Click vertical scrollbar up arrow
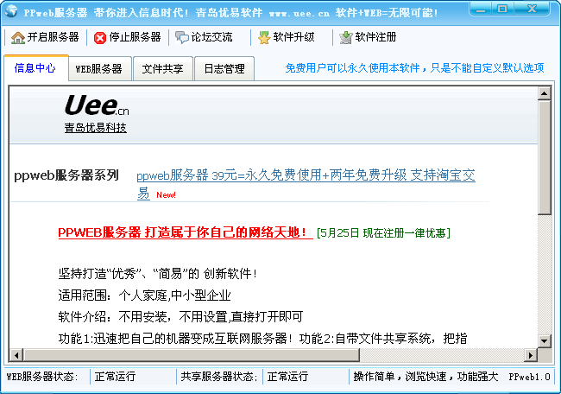This screenshot has width=561, height=394. click(545, 93)
